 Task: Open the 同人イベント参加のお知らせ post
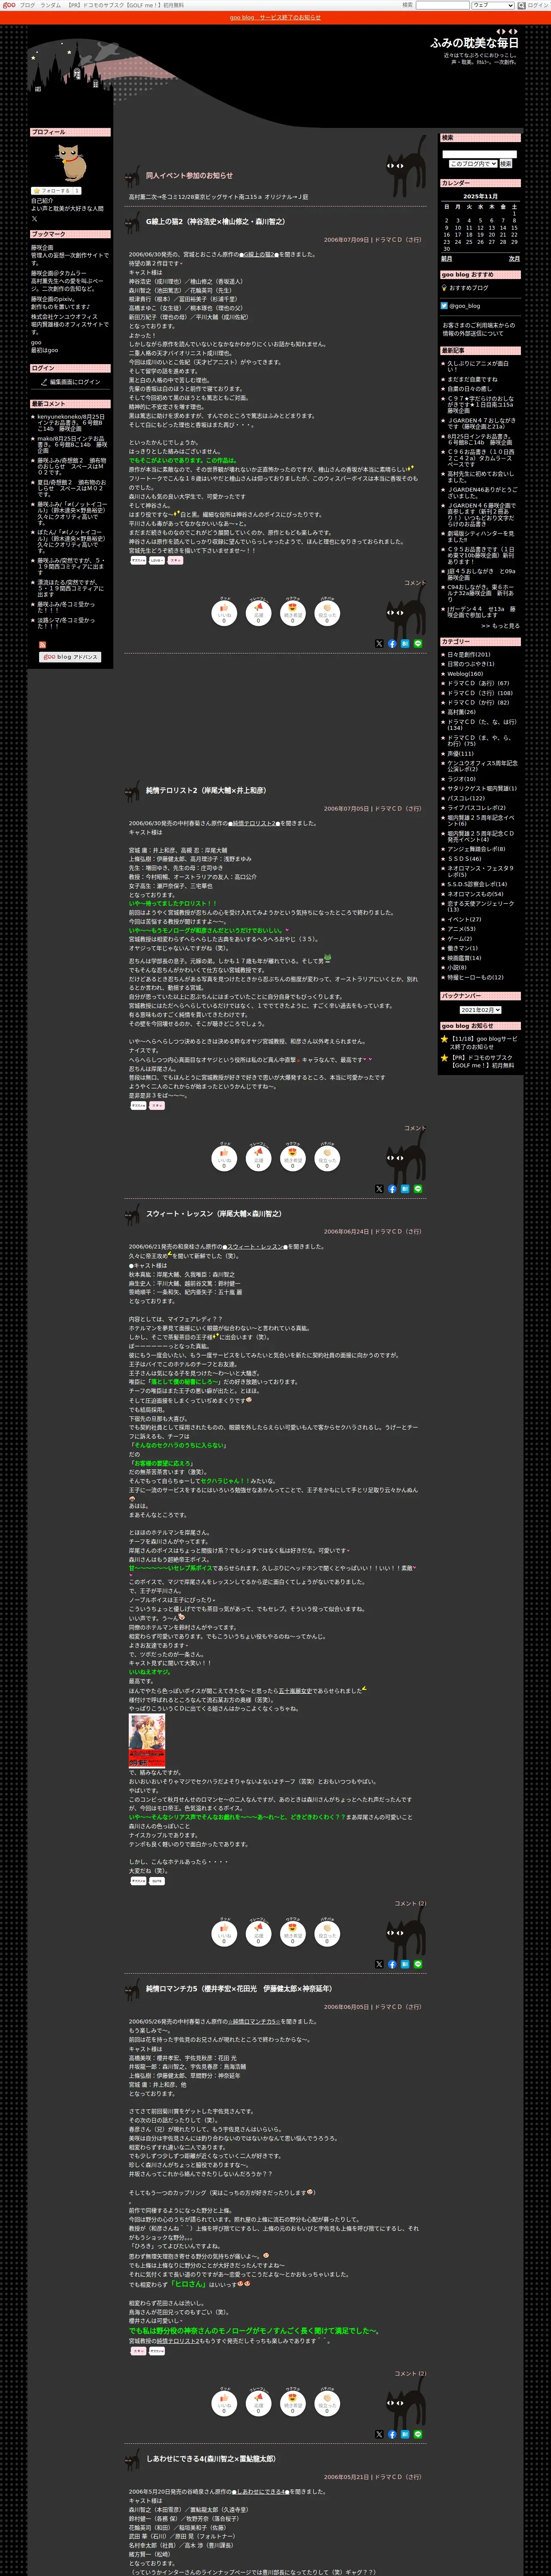pyautogui.click(x=189, y=176)
